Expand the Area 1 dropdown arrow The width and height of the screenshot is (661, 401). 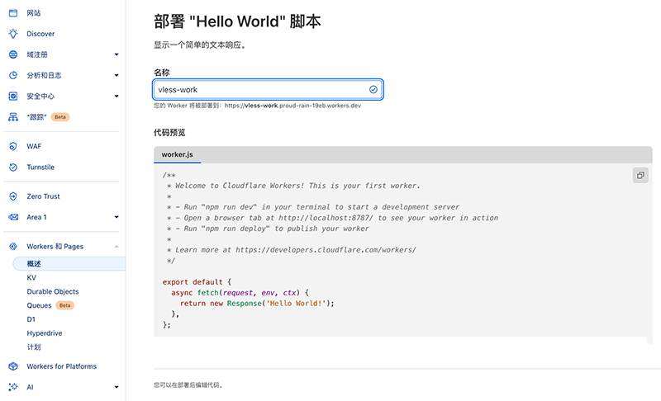point(117,217)
